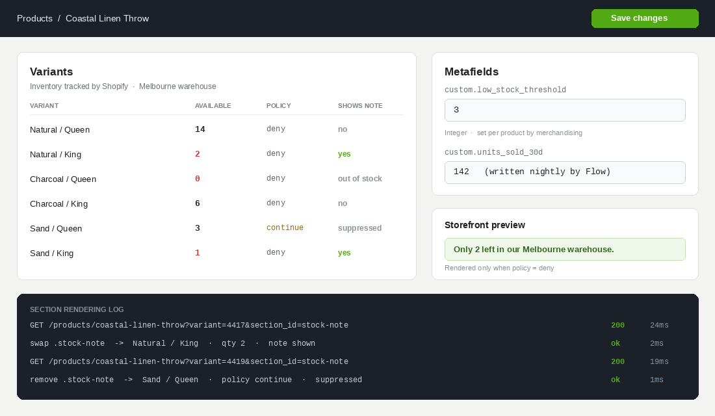Screen dimensions: 715x416
Task: Click the SECTION RENDERING LOG heading
Action: (x=77, y=309)
